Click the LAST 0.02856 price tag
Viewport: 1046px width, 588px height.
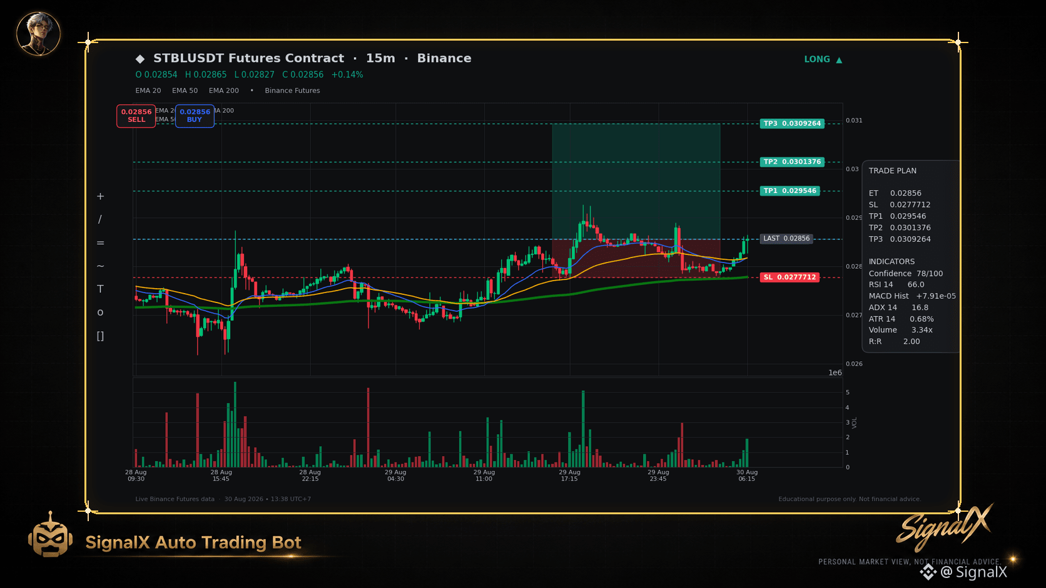click(786, 239)
